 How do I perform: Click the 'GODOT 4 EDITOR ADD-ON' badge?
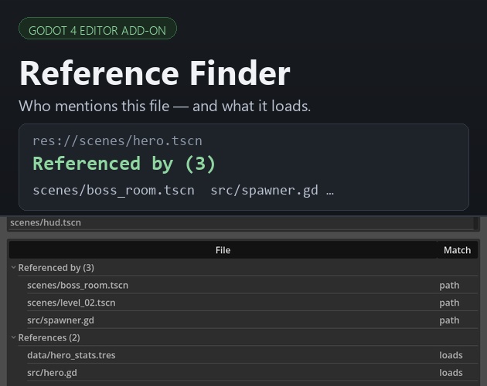click(97, 29)
